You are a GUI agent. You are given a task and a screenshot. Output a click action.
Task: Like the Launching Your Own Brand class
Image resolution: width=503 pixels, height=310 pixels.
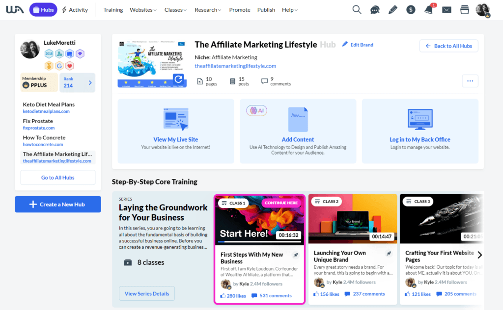coord(316,294)
